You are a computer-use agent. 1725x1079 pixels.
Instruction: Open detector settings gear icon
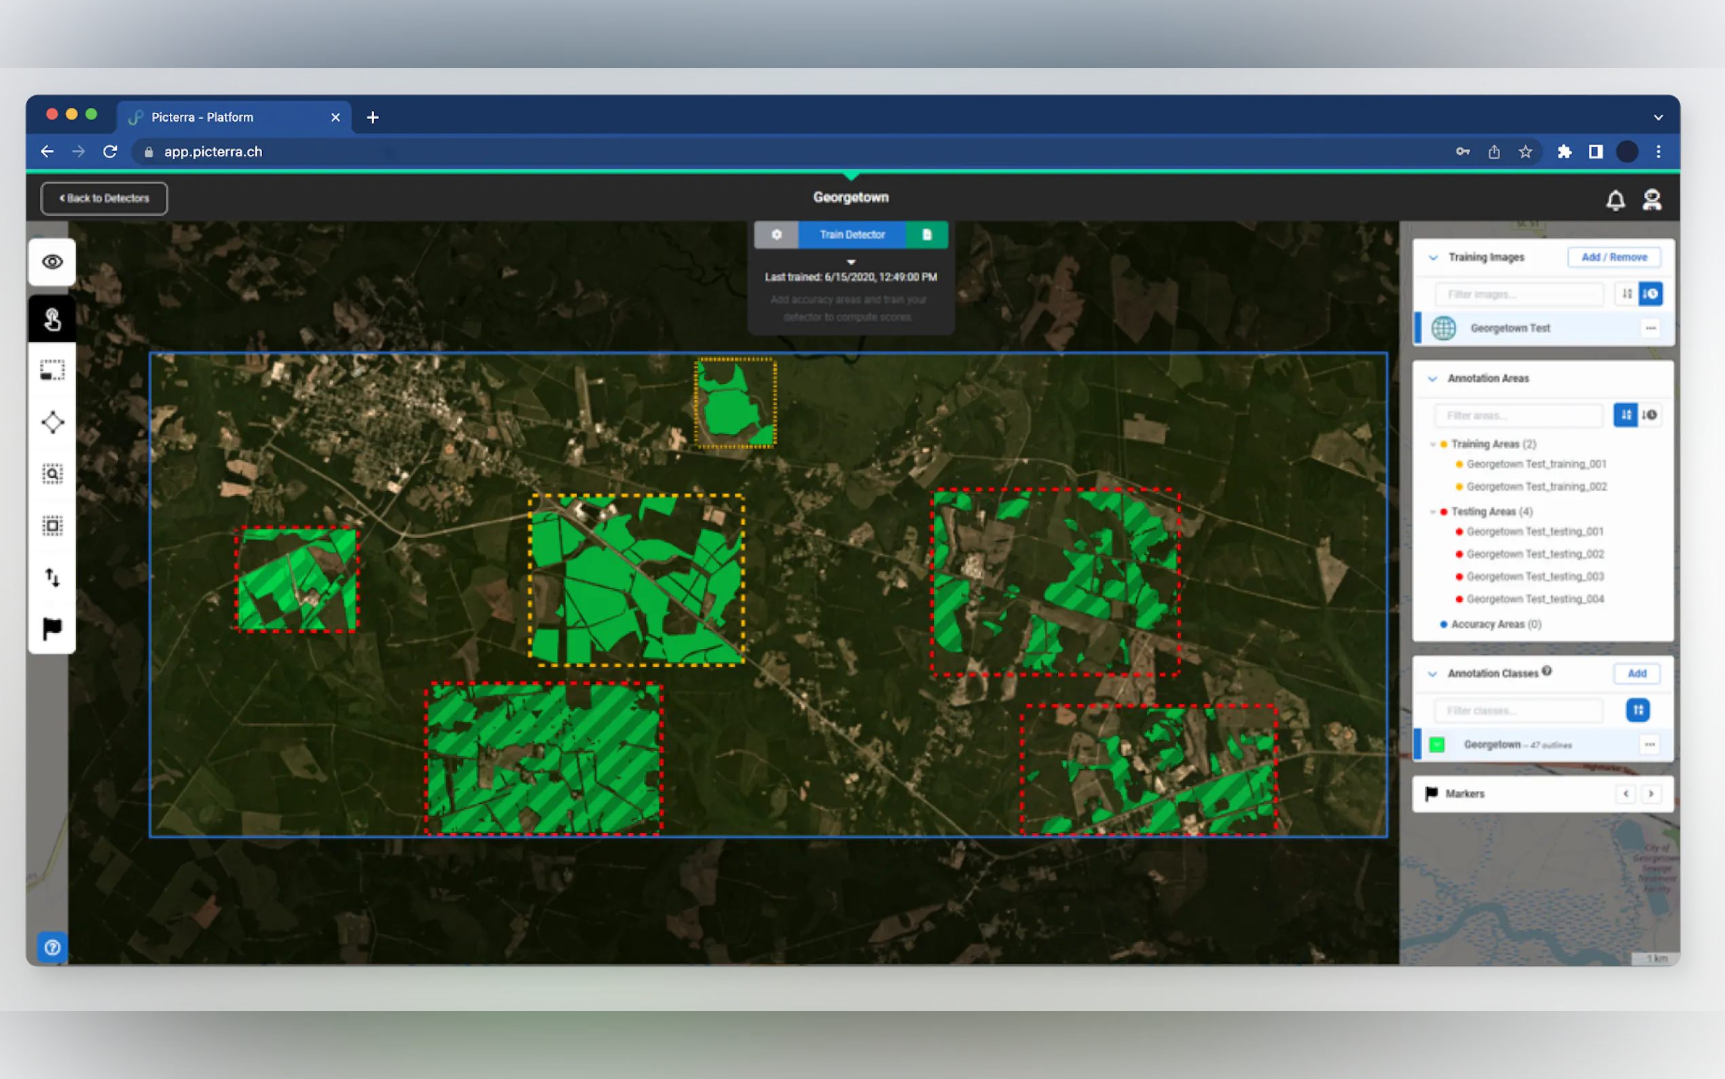(776, 235)
